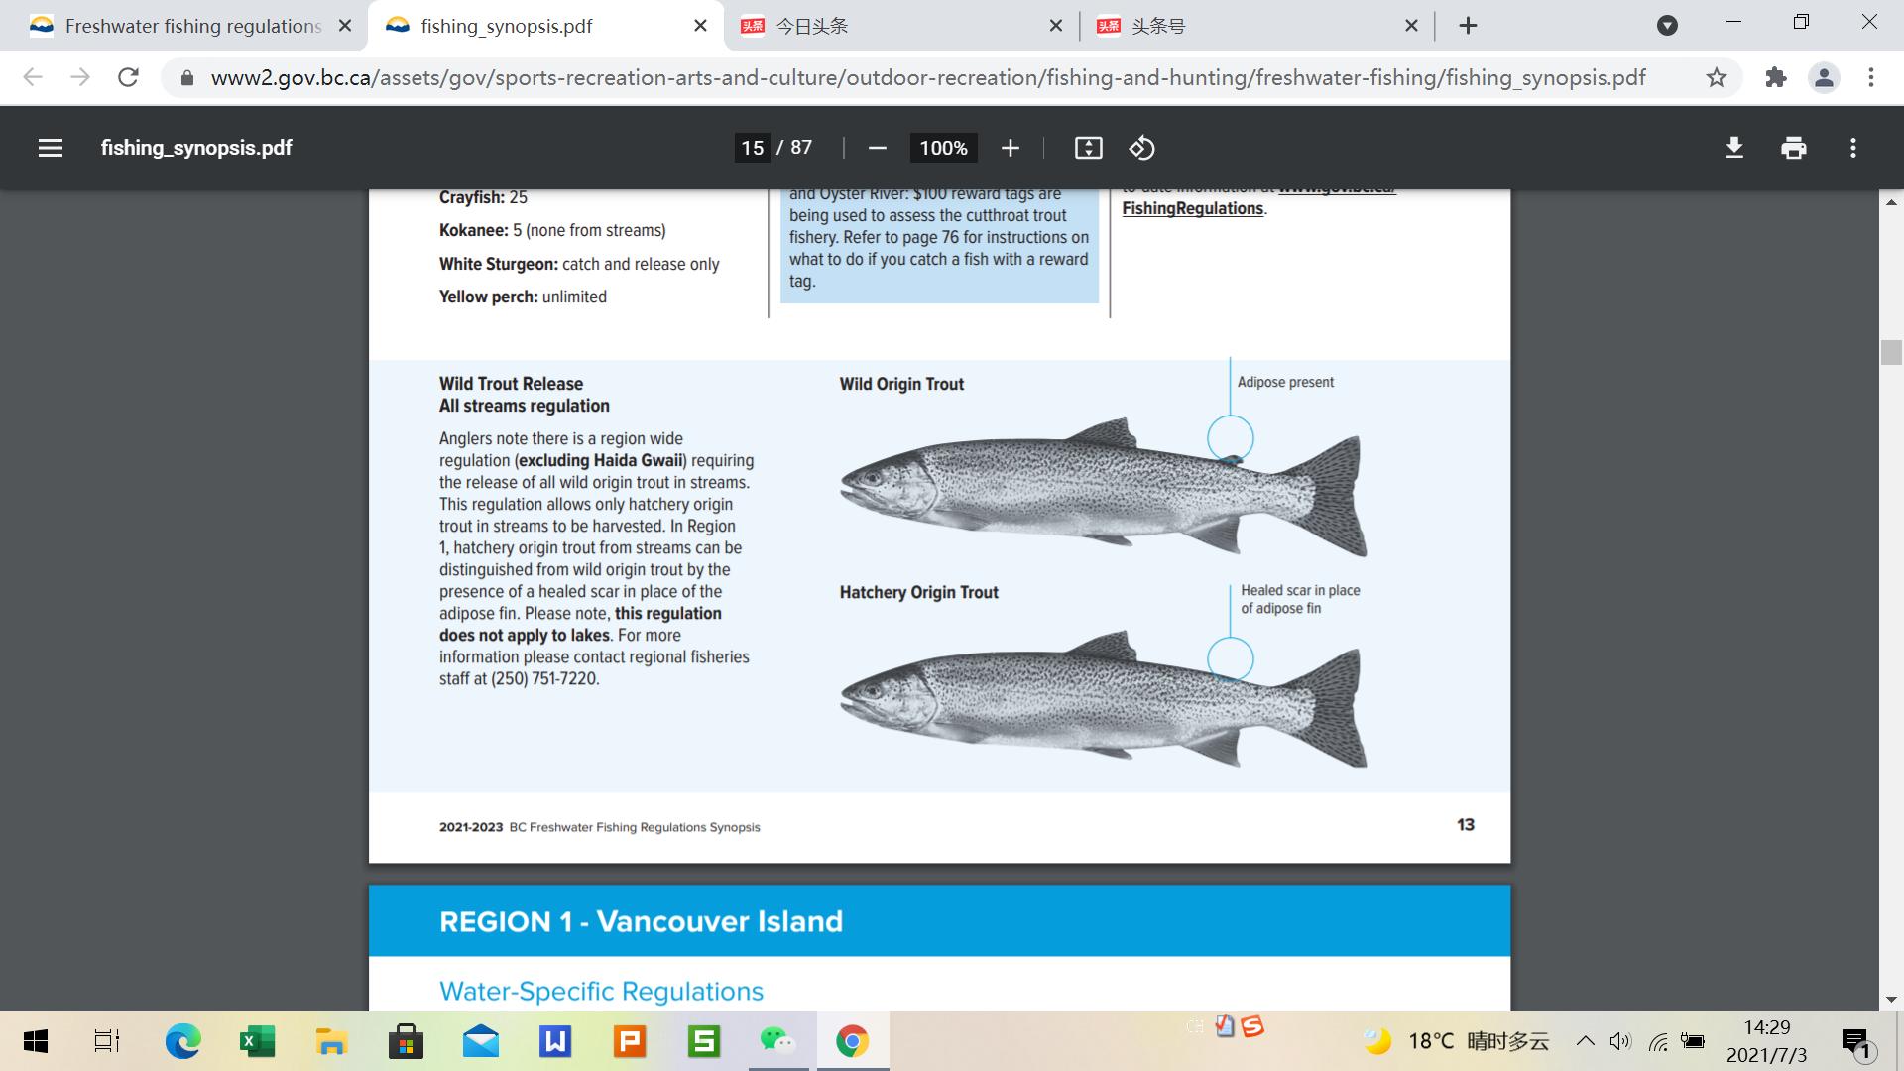Click the page number input field
1904x1071 pixels.
coord(752,148)
